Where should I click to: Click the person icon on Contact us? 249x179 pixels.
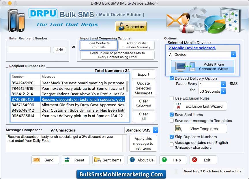(x=121, y=26)
